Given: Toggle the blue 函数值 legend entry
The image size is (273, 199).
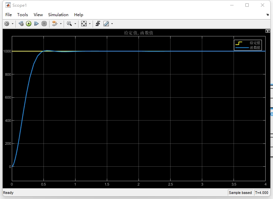Looking at the screenshot, I should tap(248, 47).
